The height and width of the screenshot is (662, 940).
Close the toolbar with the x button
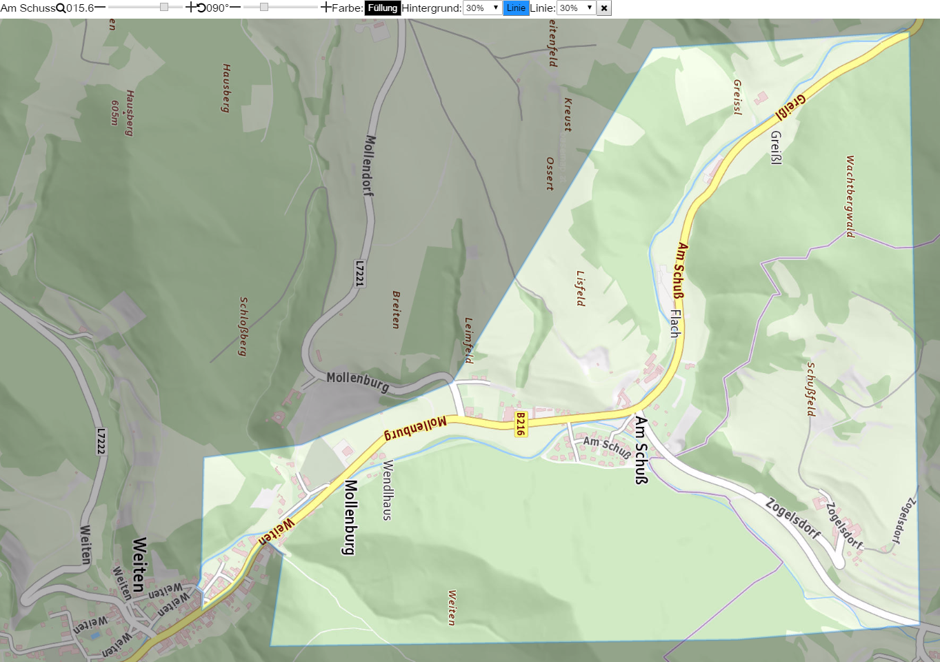pos(604,8)
